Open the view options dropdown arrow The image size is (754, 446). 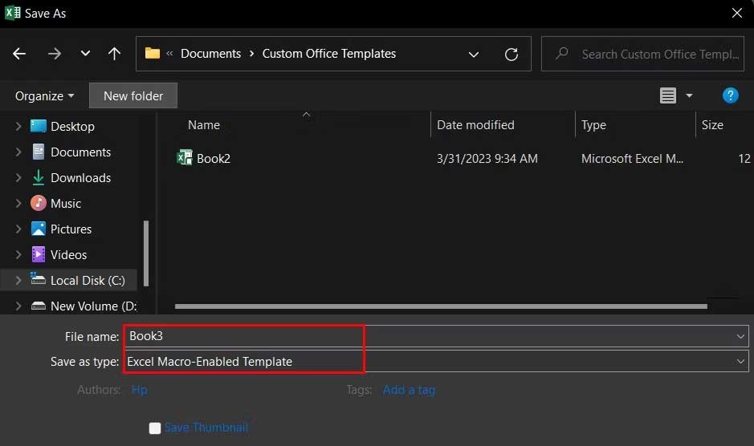click(x=689, y=95)
